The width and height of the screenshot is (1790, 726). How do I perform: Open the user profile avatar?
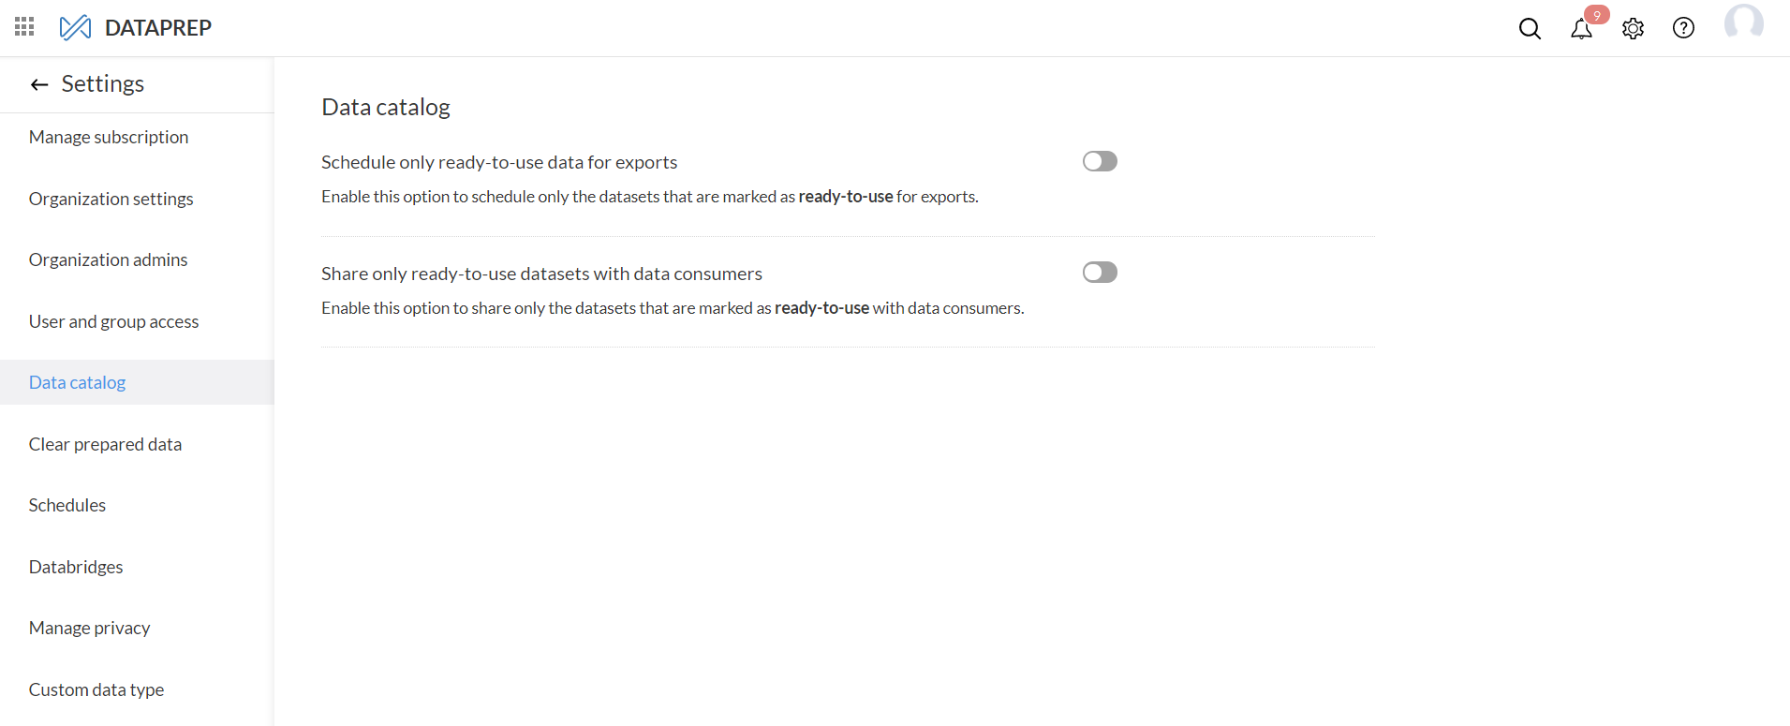point(1743,22)
